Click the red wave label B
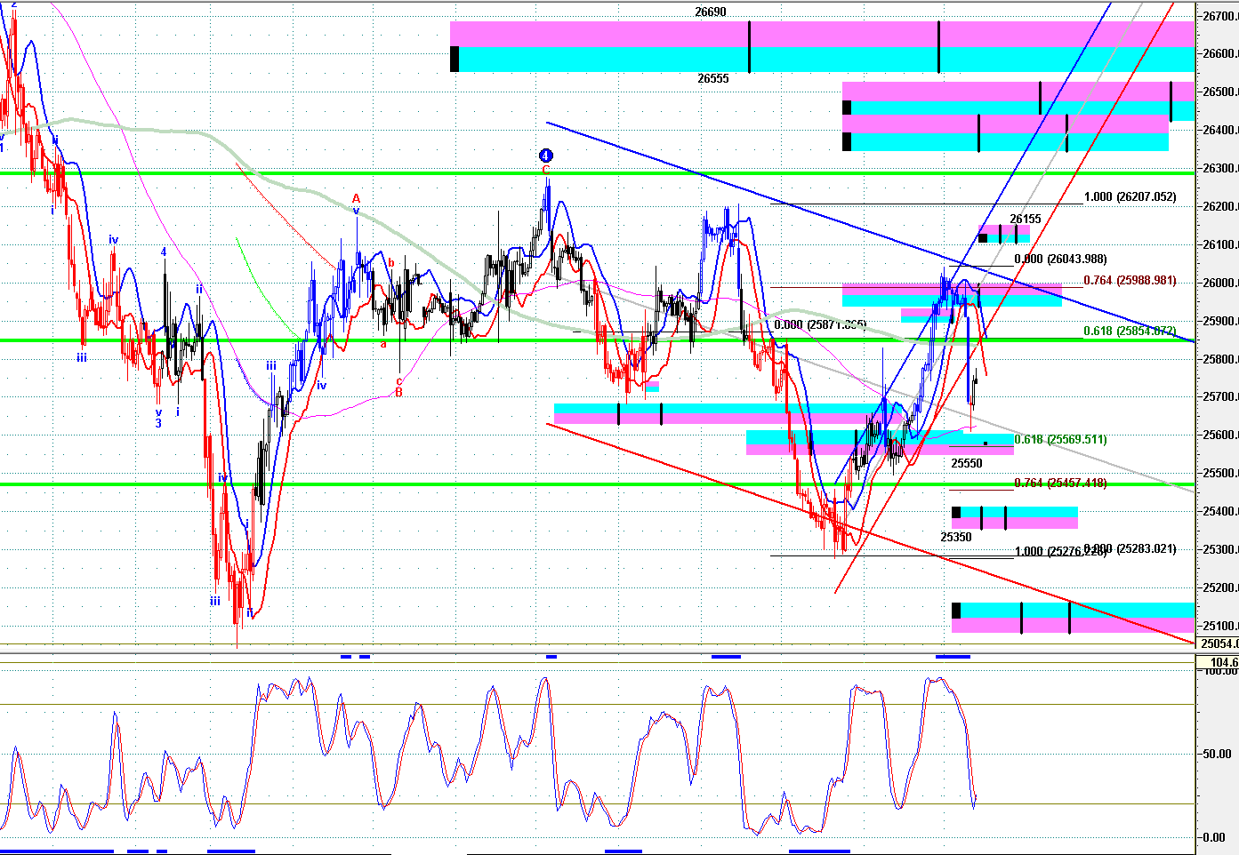The height and width of the screenshot is (855, 1239). (399, 392)
